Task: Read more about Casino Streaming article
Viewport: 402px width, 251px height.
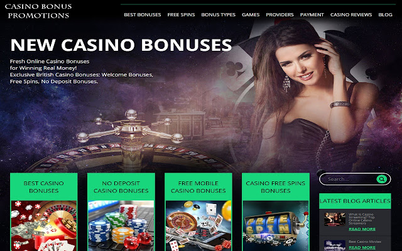Action: 362,229
